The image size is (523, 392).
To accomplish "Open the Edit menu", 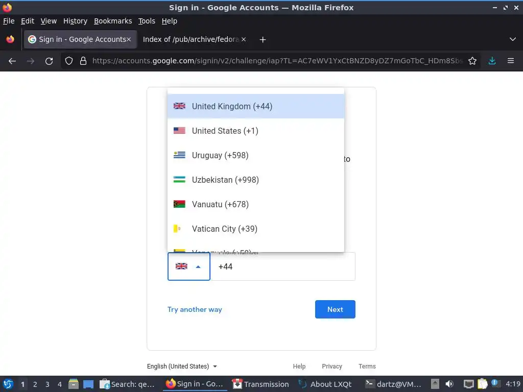I will (x=28, y=21).
